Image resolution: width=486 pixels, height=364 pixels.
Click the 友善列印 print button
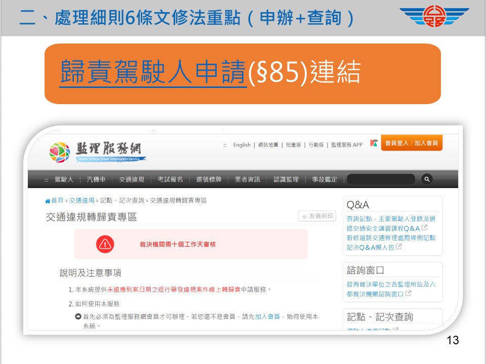click(x=317, y=216)
